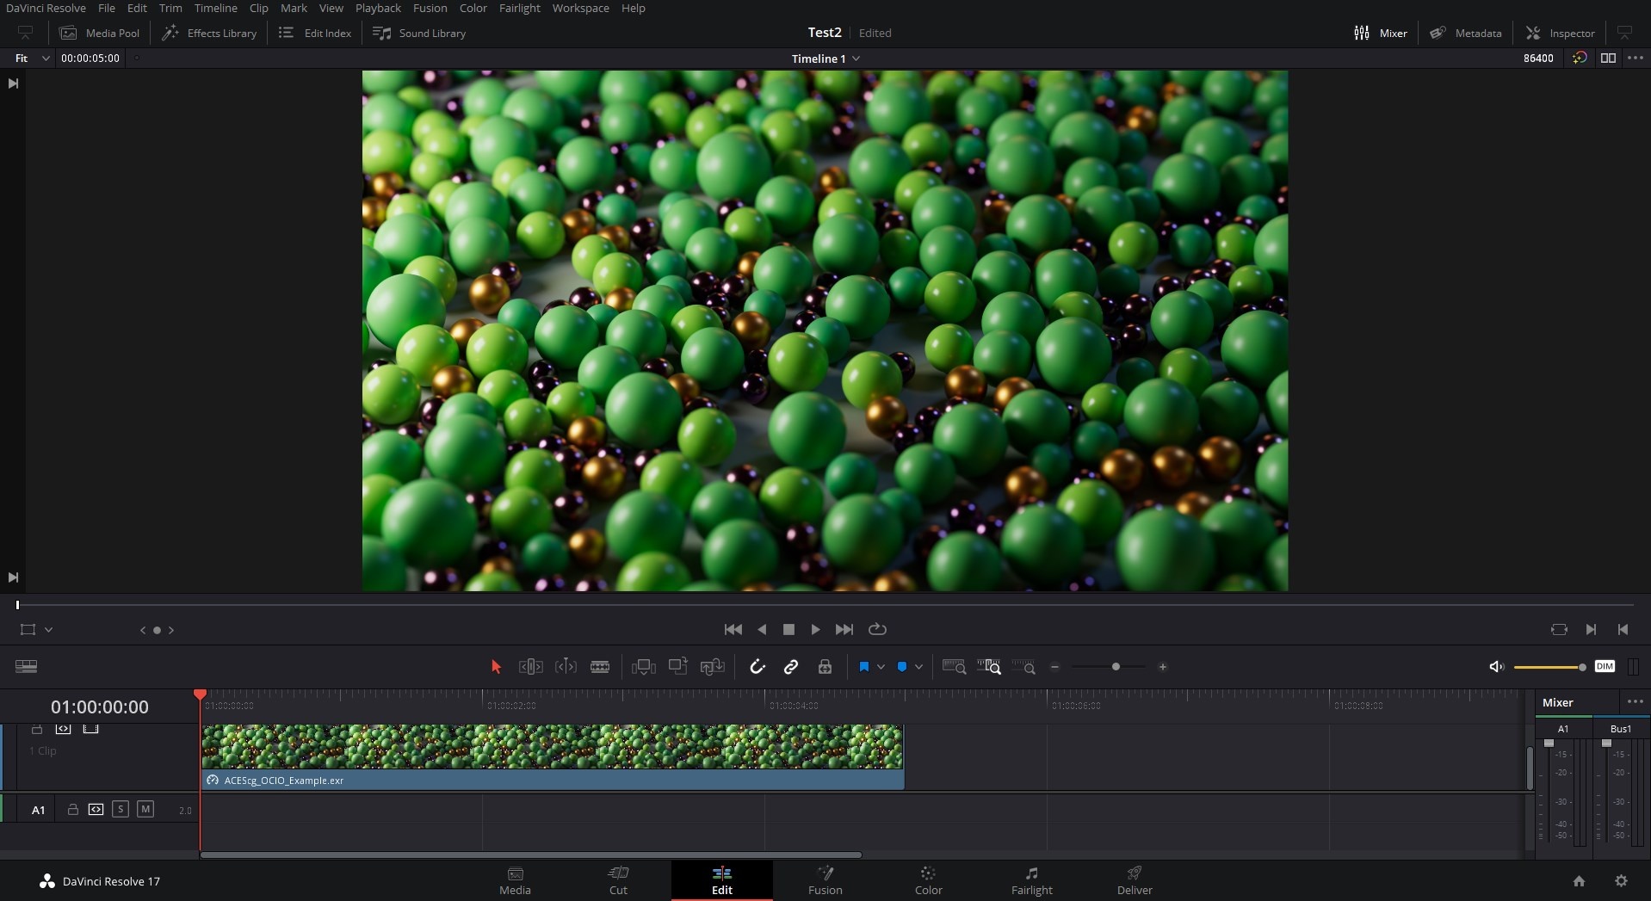Solo audio track A1

pos(121,809)
